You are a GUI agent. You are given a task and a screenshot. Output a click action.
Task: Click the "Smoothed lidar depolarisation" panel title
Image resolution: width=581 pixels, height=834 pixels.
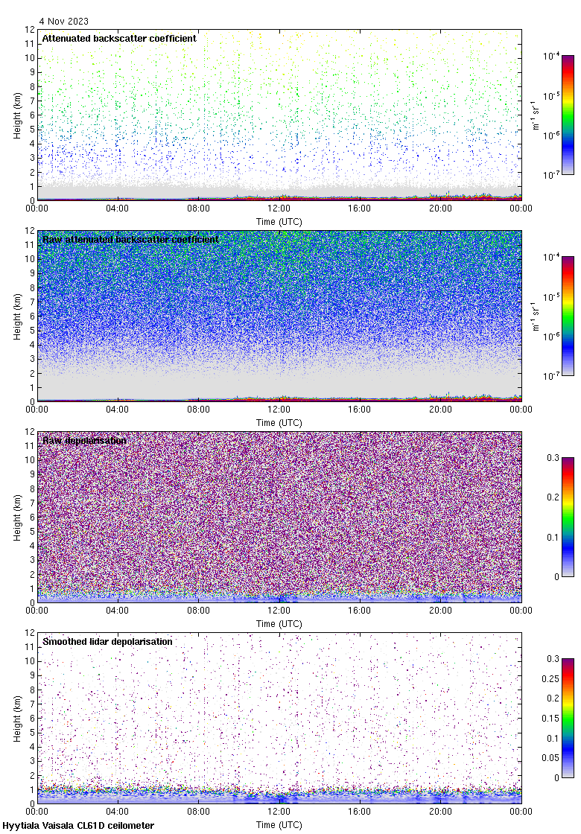tap(107, 642)
